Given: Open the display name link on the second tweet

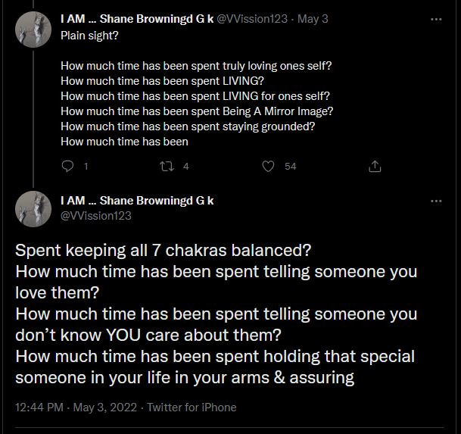Looking at the screenshot, I should [137, 201].
